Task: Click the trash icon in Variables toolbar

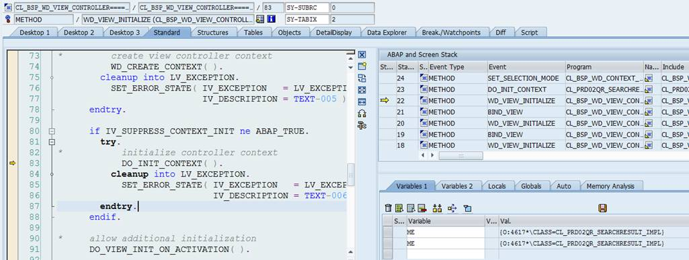Action: (x=388, y=208)
